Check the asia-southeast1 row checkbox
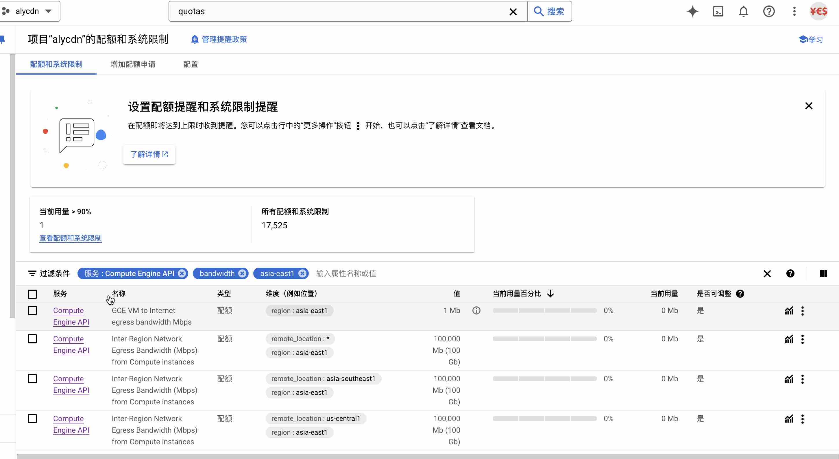 click(32, 379)
